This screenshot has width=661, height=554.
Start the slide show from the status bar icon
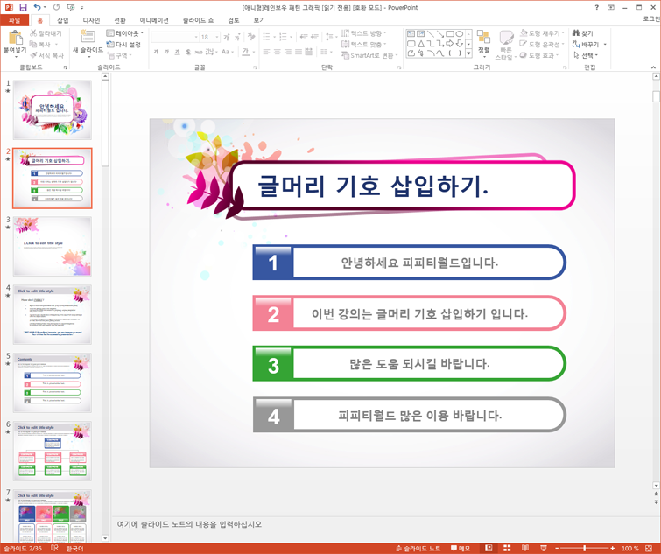(x=544, y=548)
